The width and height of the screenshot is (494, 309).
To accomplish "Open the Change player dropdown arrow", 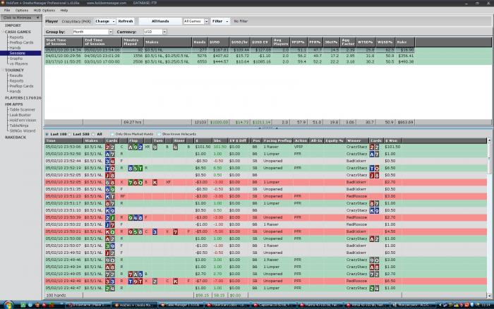I will pyautogui.click(x=114, y=21).
